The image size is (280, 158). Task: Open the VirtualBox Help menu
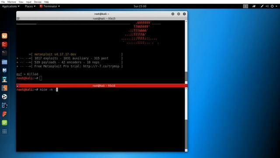[46, 2]
